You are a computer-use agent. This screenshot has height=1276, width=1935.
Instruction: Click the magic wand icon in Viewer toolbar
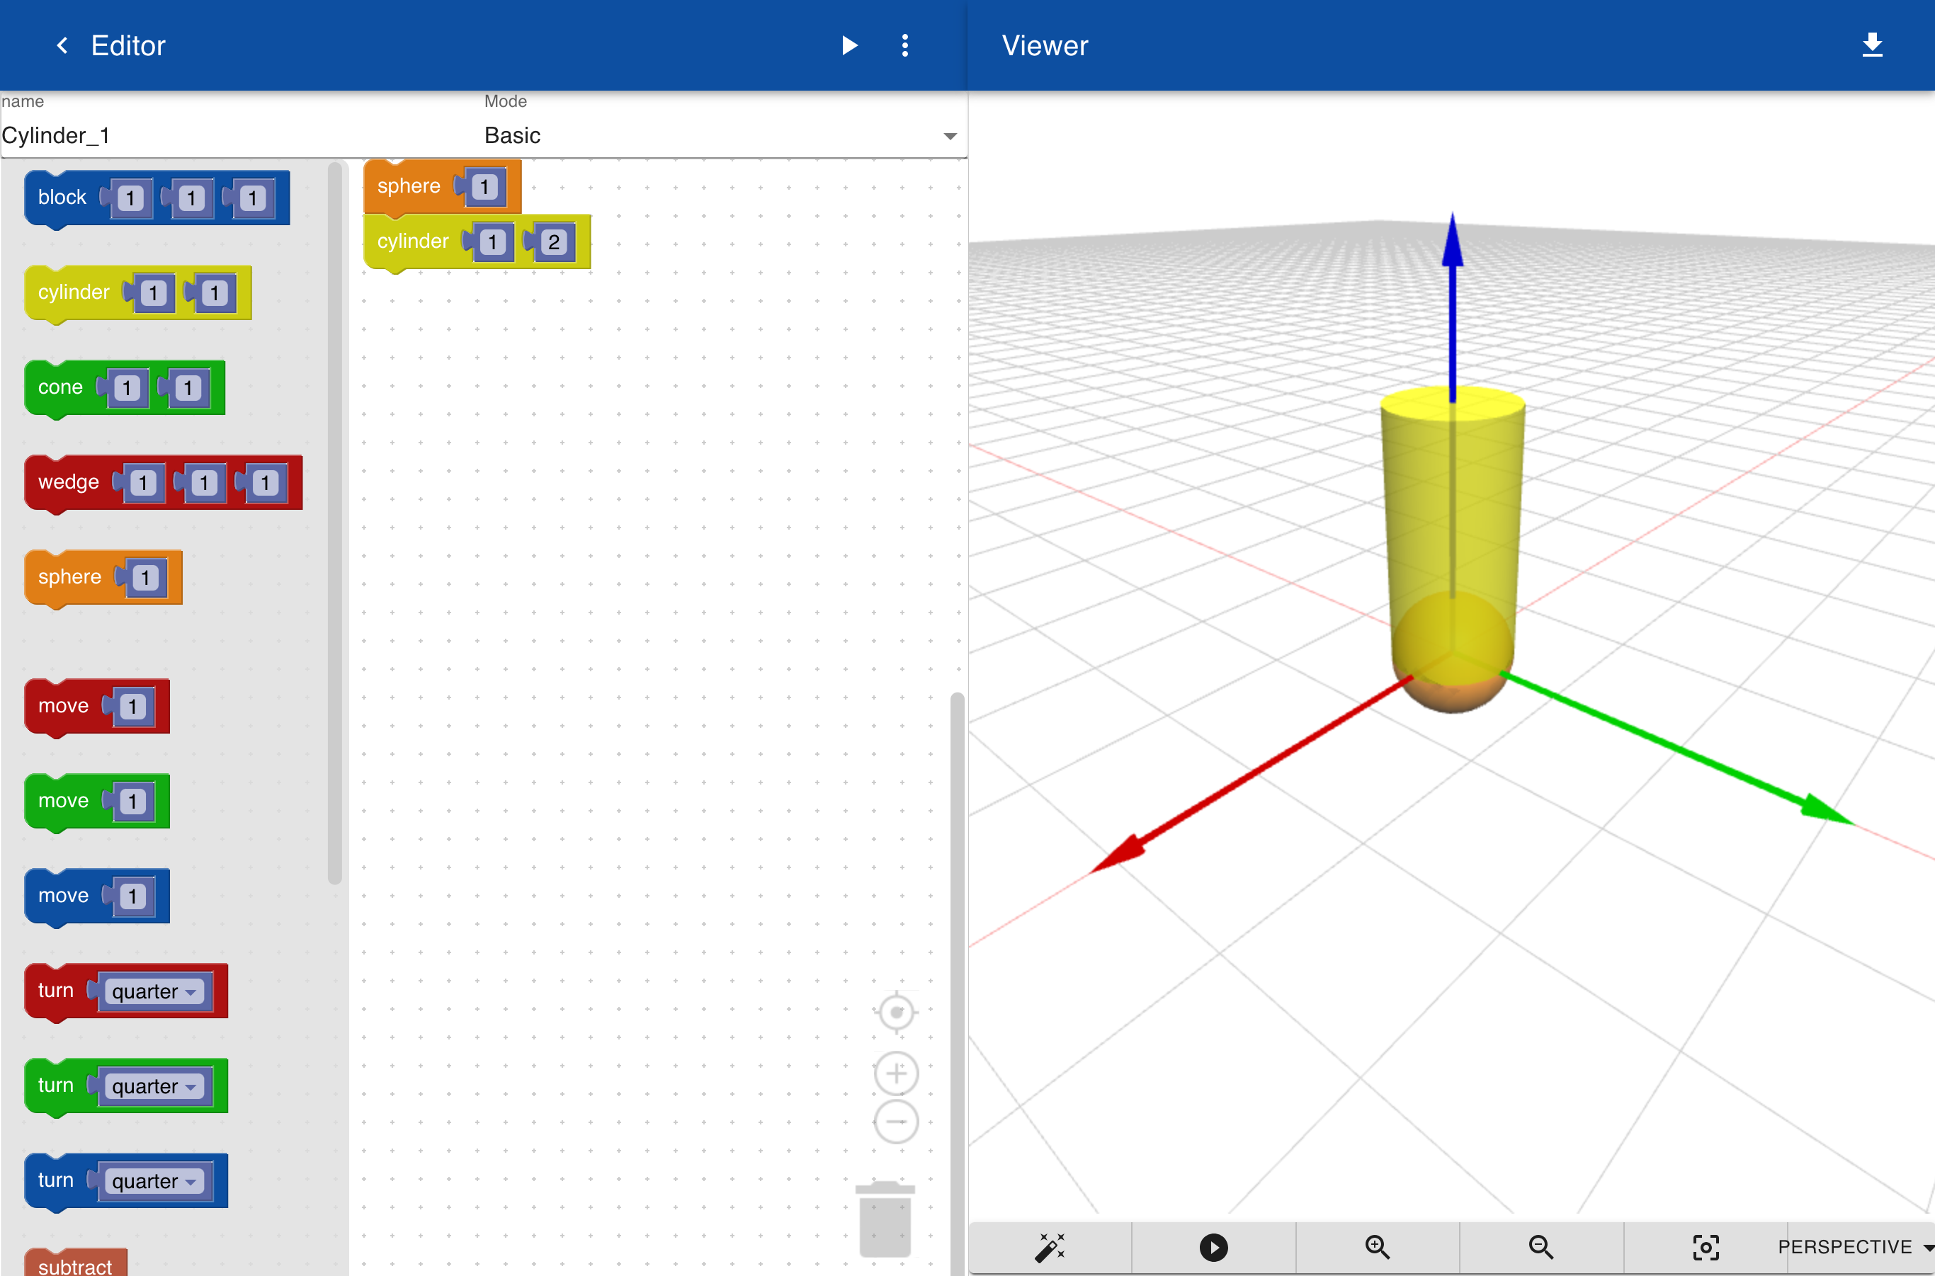(1050, 1247)
